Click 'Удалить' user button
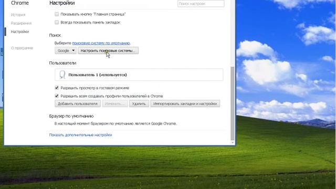336x189 pixels. pos(139,104)
